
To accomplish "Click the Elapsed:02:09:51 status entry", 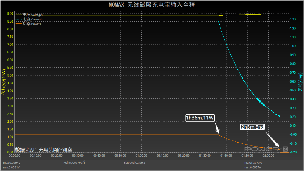I will [135, 162].
